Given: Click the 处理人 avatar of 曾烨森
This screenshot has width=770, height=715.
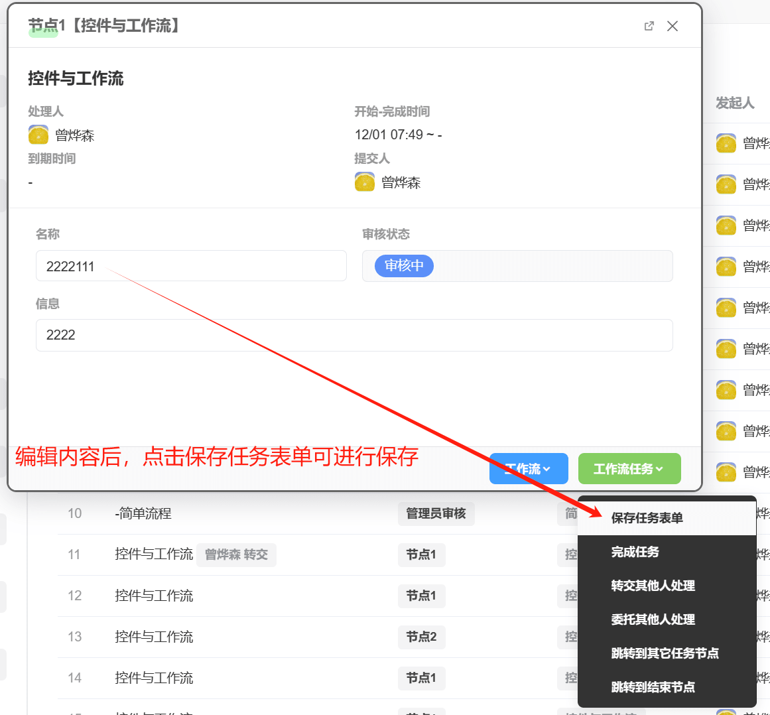Looking at the screenshot, I should point(38,135).
